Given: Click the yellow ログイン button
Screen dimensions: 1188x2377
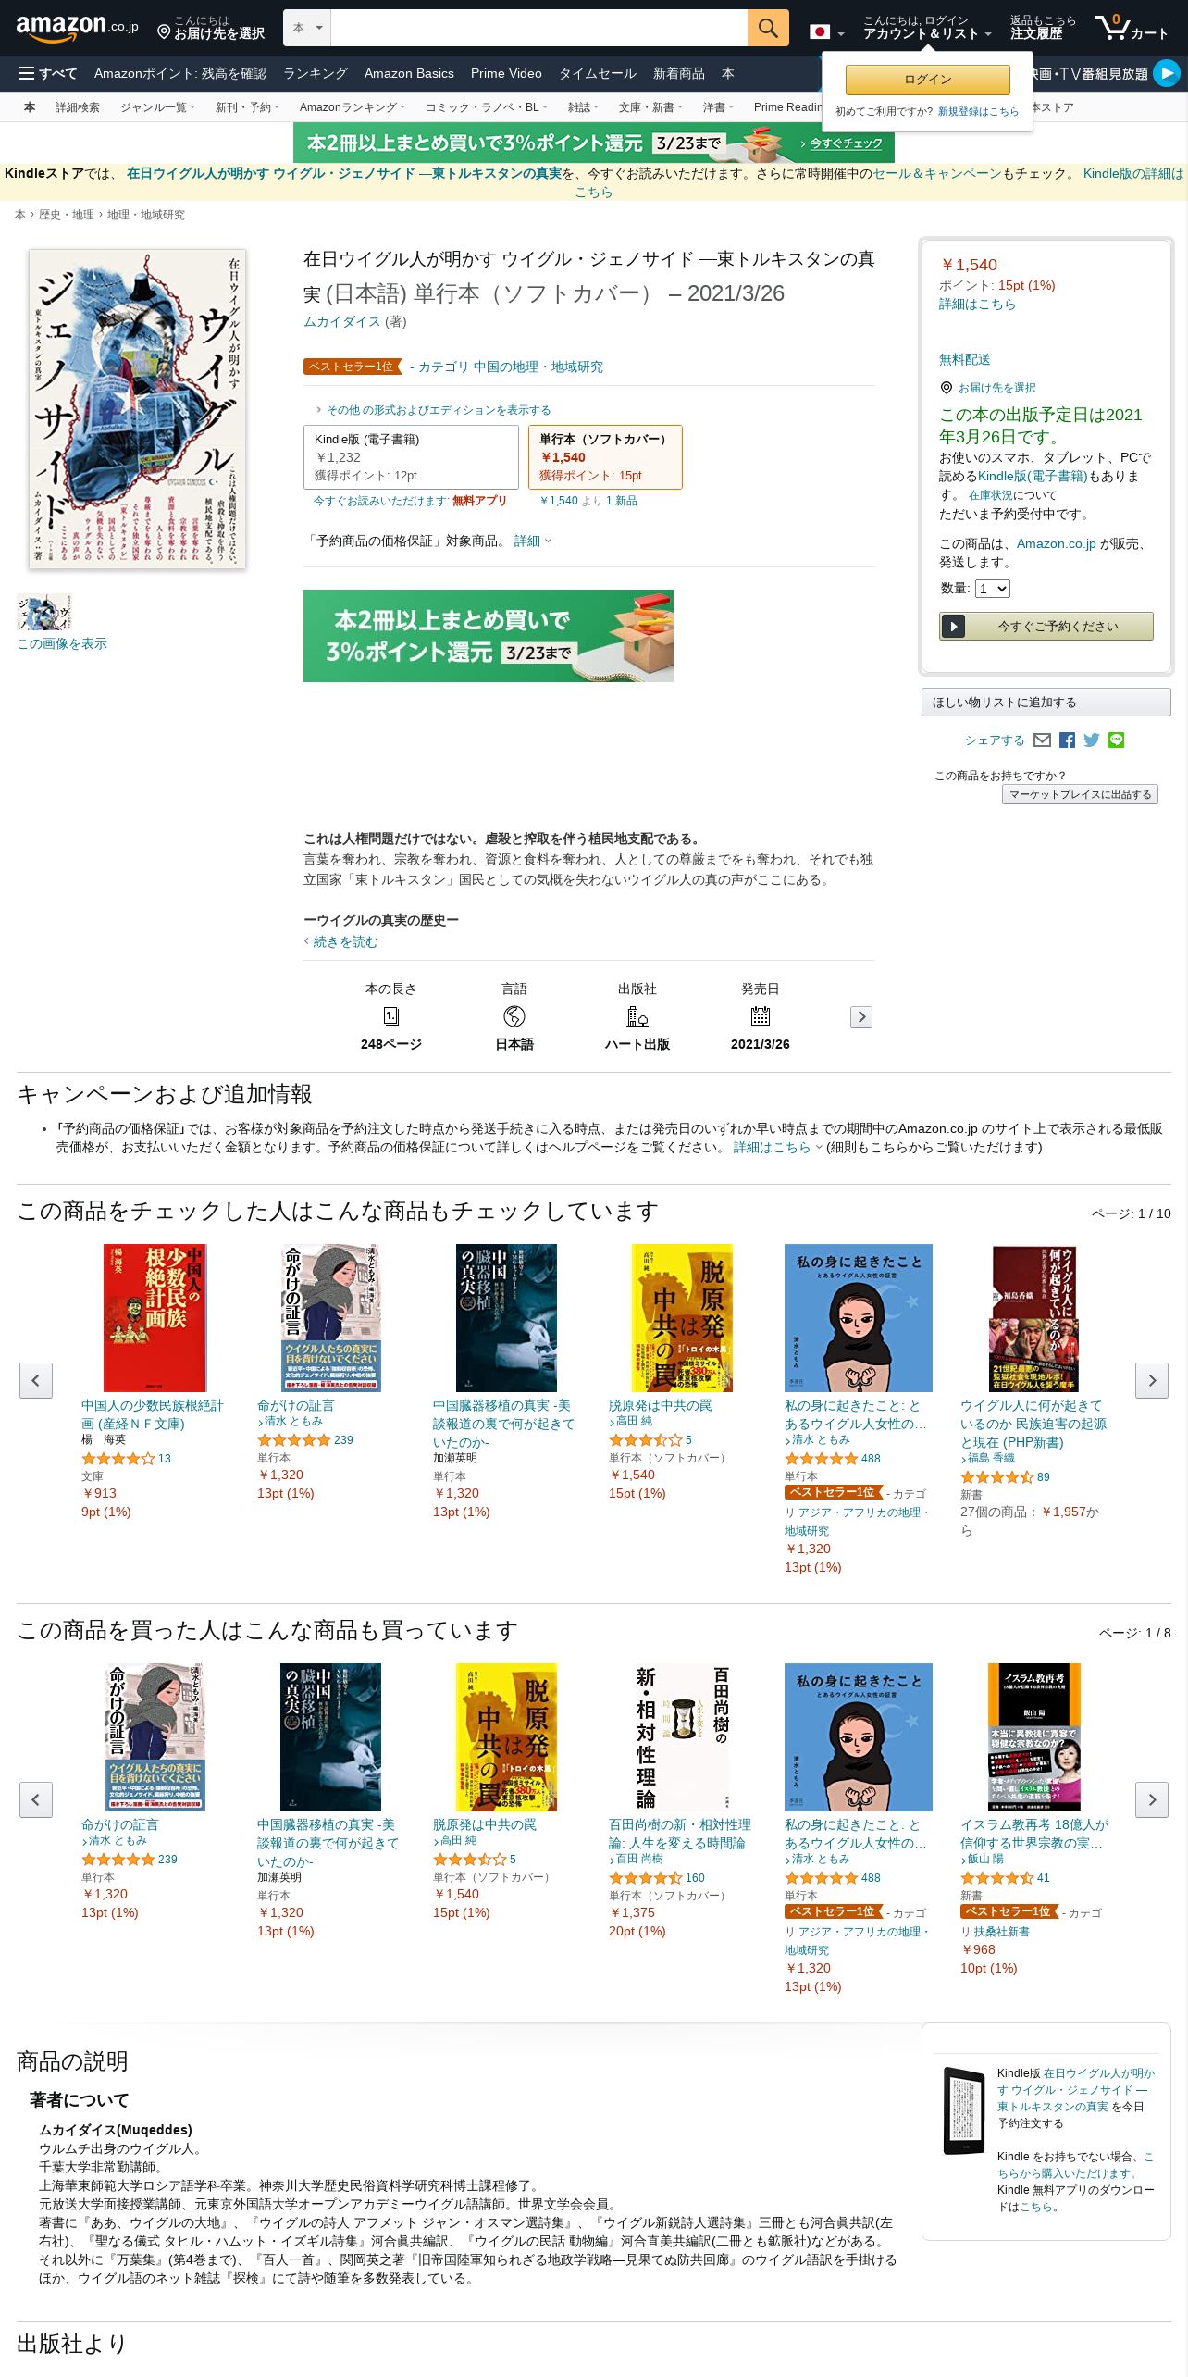Looking at the screenshot, I should click(928, 80).
